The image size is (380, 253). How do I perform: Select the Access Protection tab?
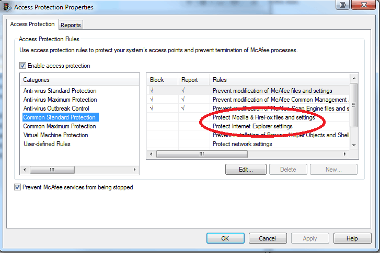click(x=32, y=24)
